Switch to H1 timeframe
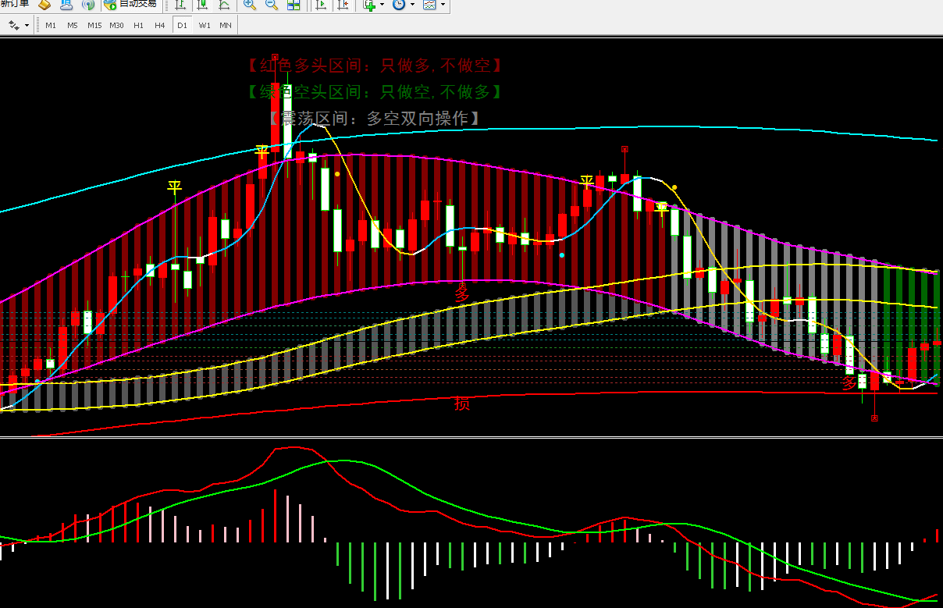Image resolution: width=943 pixels, height=608 pixels. point(138,25)
